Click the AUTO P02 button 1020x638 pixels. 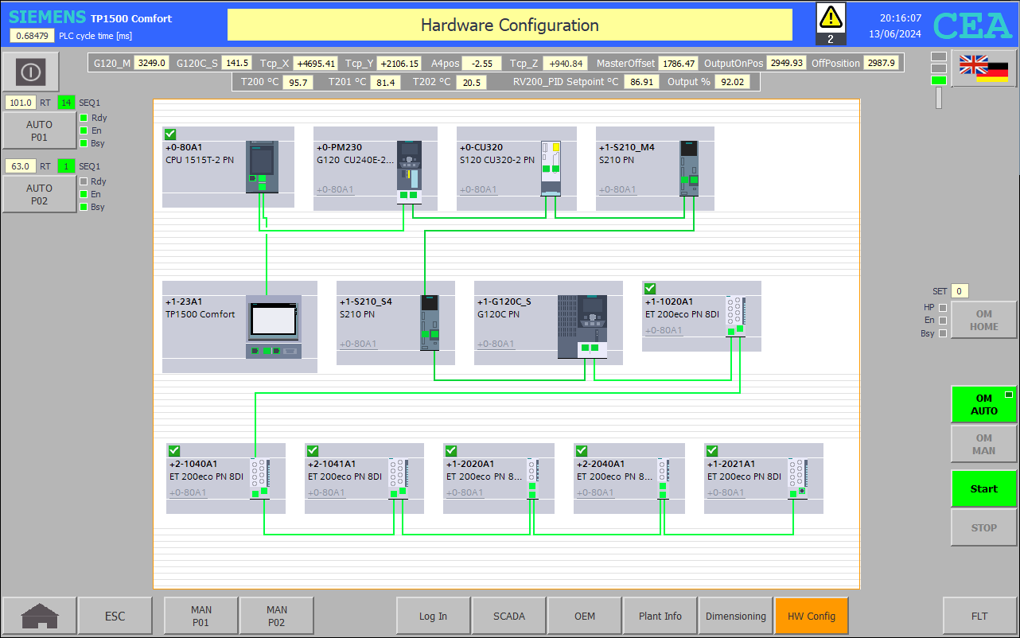click(39, 194)
